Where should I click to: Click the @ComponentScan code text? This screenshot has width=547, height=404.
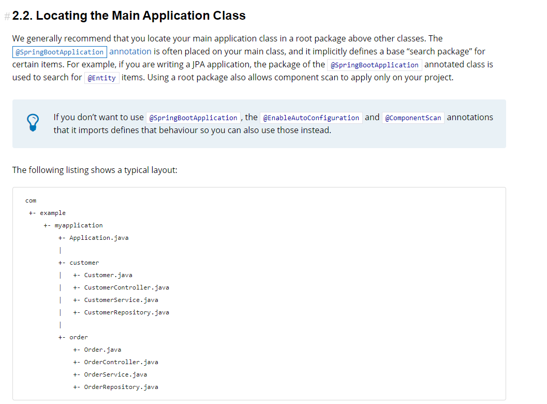[413, 118]
